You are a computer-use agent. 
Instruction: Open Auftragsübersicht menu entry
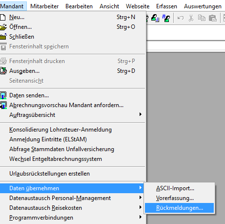point(72,115)
